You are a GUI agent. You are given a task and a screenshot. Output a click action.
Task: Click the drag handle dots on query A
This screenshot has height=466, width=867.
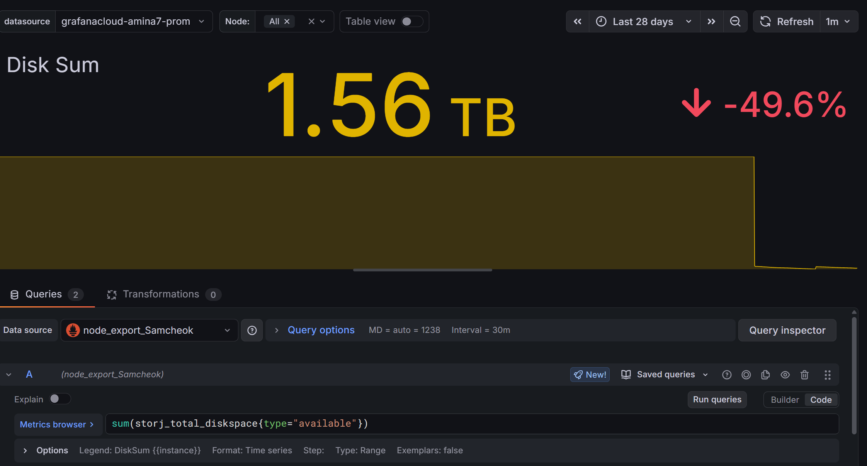pyautogui.click(x=828, y=375)
